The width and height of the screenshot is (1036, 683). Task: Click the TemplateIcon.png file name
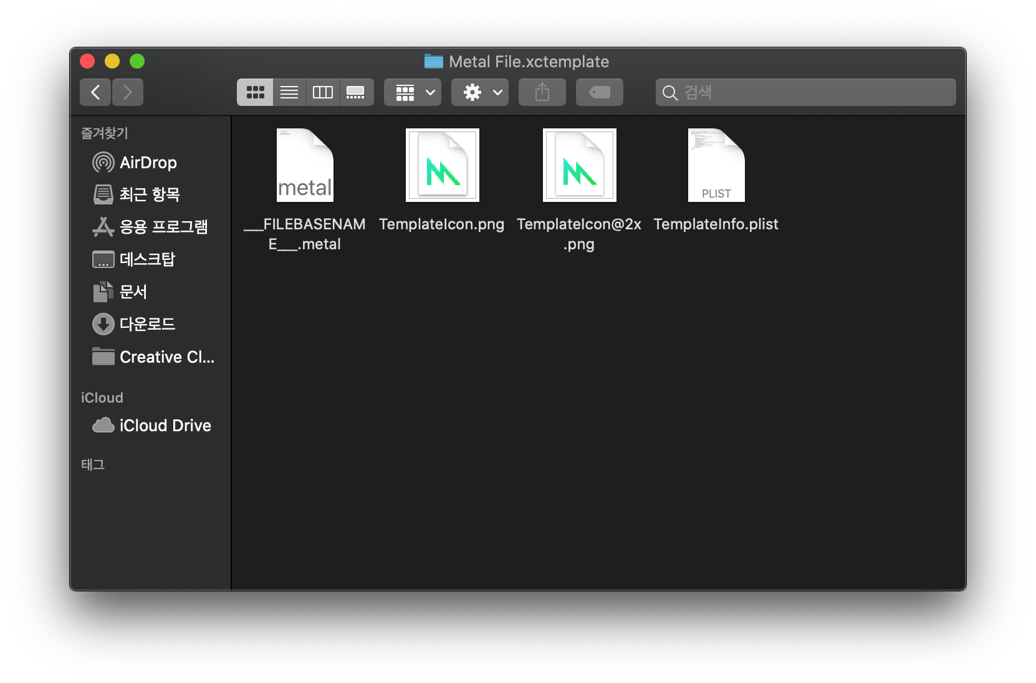click(x=442, y=224)
